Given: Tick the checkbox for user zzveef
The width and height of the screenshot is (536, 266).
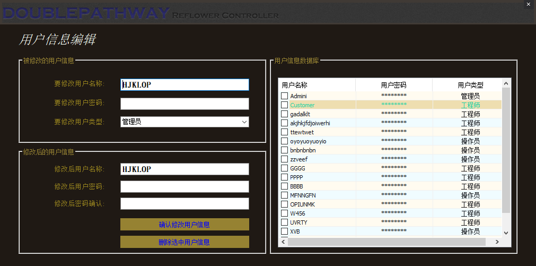Looking at the screenshot, I should [x=284, y=159].
